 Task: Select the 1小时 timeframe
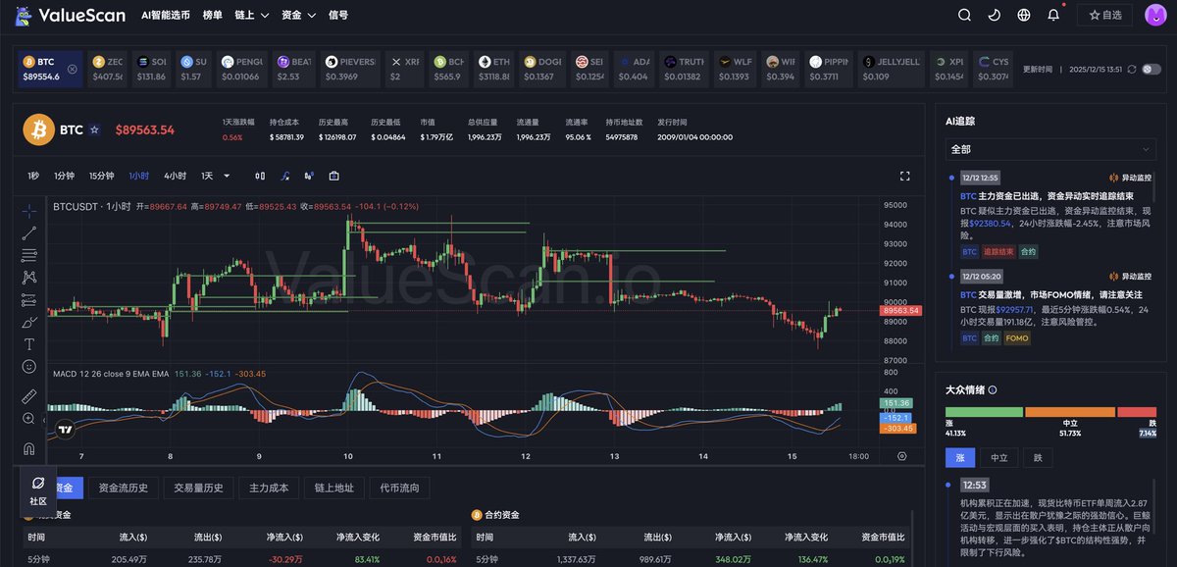pos(138,176)
